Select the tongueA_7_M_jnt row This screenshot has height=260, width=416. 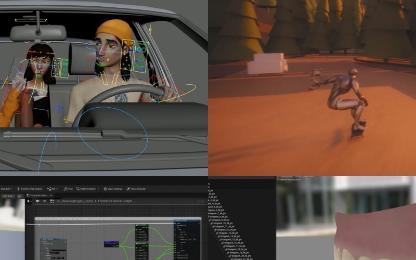click(x=217, y=213)
